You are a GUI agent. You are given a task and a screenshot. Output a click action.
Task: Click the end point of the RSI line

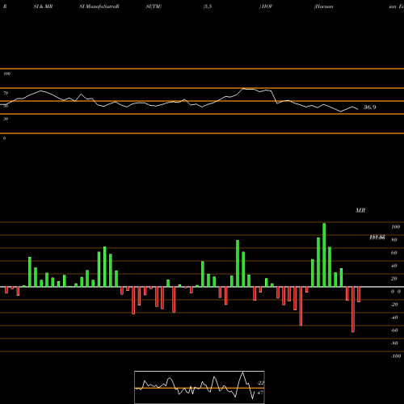point(358,109)
